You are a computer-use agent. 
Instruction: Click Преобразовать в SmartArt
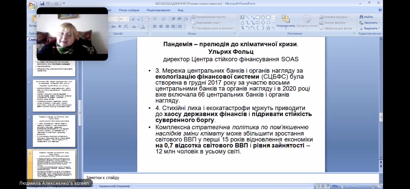[x=213, y=28]
